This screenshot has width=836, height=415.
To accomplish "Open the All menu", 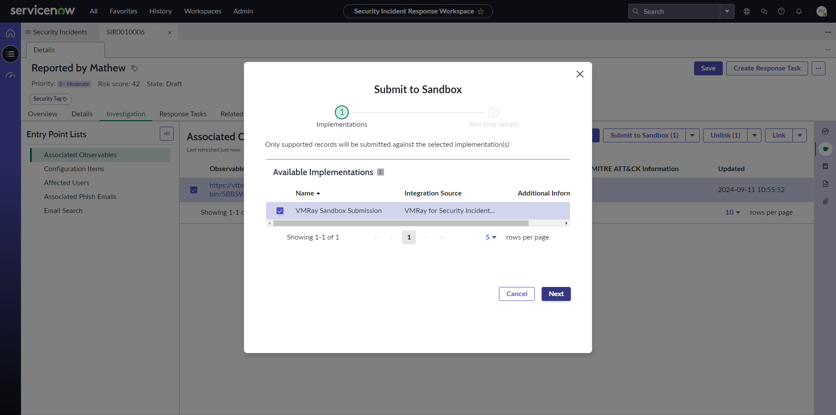I will click(x=94, y=11).
